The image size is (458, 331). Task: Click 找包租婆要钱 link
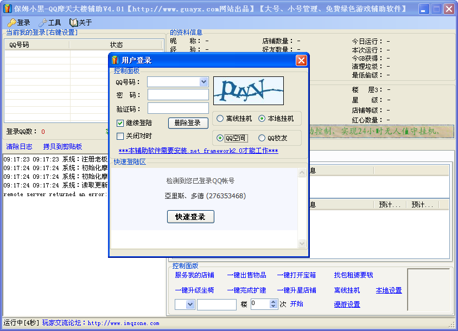[354, 275]
